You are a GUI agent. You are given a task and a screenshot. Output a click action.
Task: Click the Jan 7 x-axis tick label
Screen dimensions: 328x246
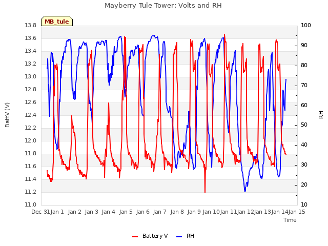point(159,212)
